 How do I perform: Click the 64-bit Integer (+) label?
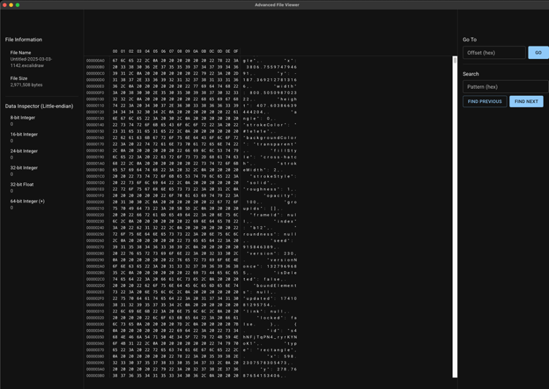point(28,202)
